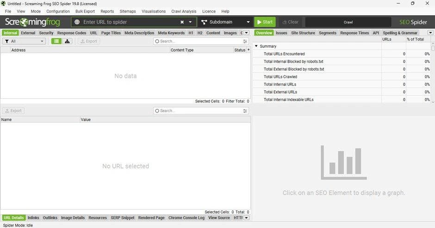This screenshot has height=228, width=435.
Task: Switch to the Spelling & Grammar tab
Action: click(400, 33)
